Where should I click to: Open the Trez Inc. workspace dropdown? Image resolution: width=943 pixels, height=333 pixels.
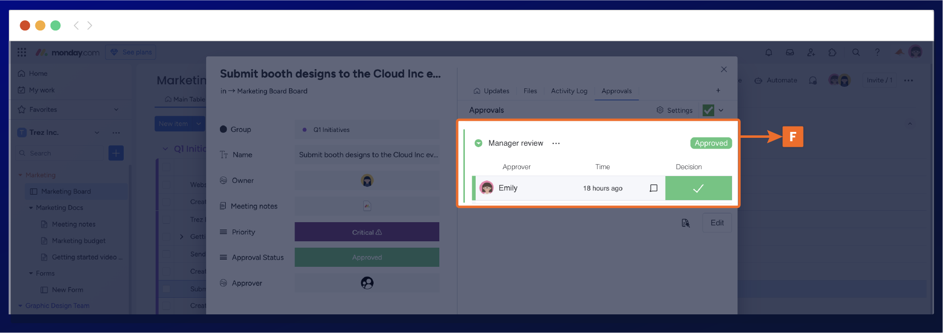click(x=97, y=133)
